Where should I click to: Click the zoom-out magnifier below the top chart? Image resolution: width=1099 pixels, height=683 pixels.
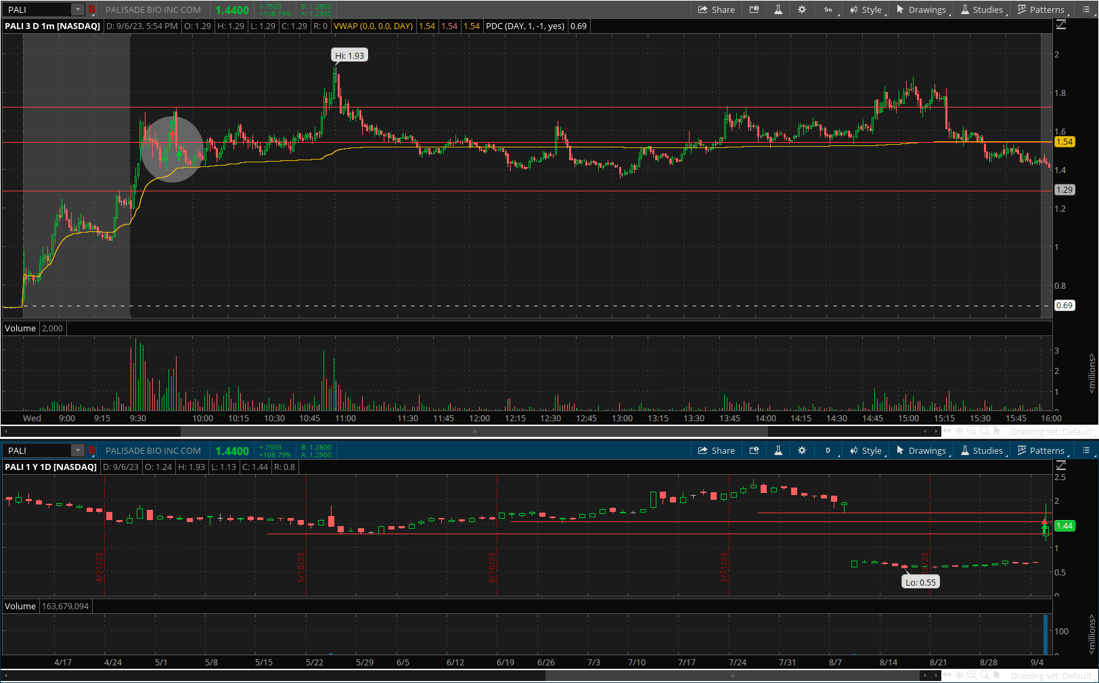pos(985,431)
